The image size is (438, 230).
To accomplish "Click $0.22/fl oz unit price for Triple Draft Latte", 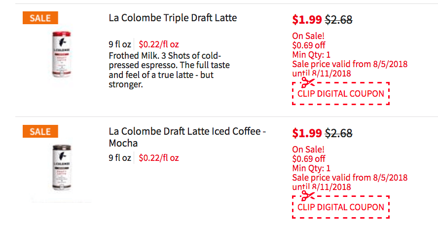I will pos(159,44).
